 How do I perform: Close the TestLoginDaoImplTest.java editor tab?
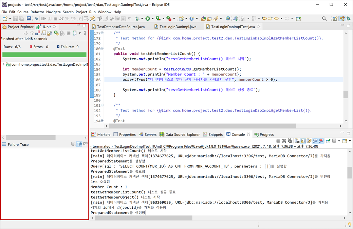click(259, 26)
